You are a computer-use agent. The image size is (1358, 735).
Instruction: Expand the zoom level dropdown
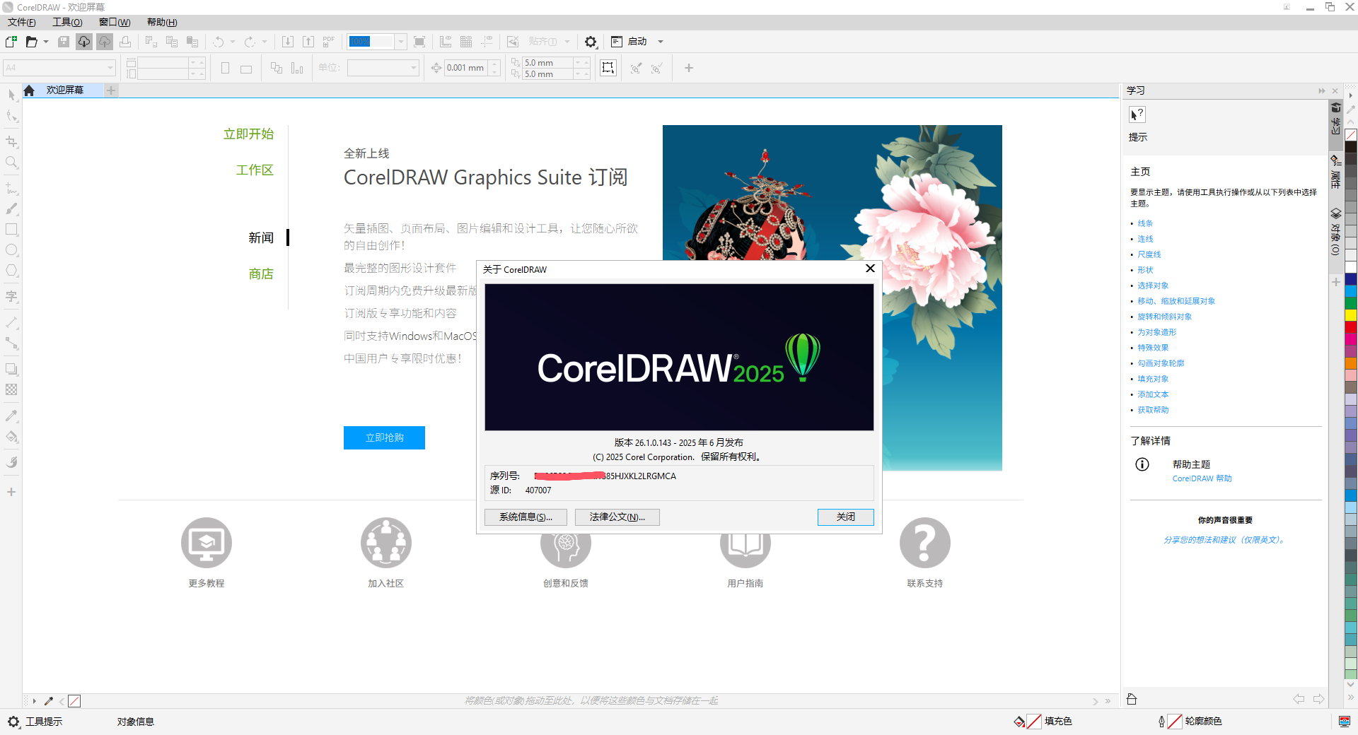[x=401, y=42]
